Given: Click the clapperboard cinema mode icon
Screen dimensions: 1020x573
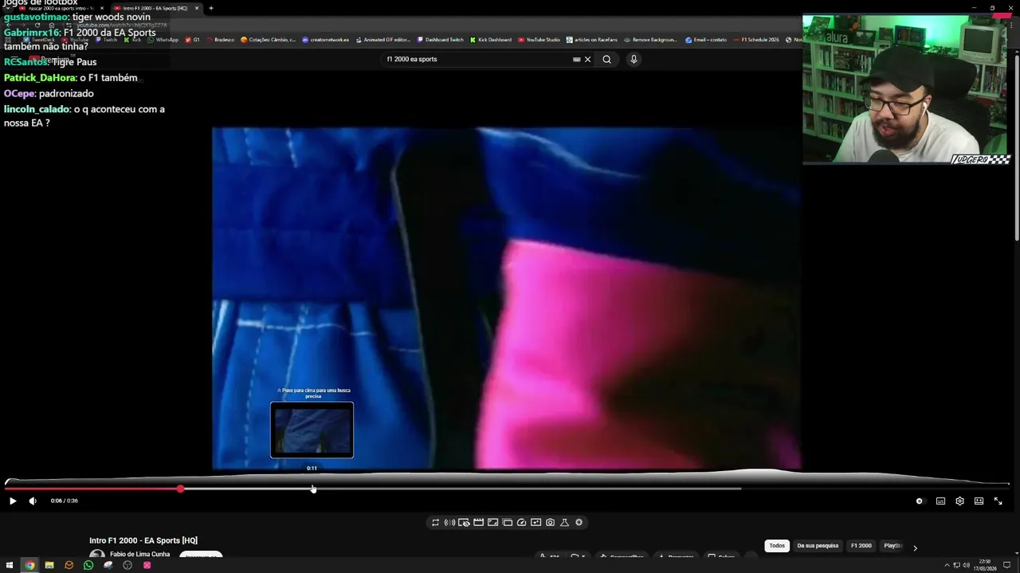Looking at the screenshot, I should coord(478,523).
